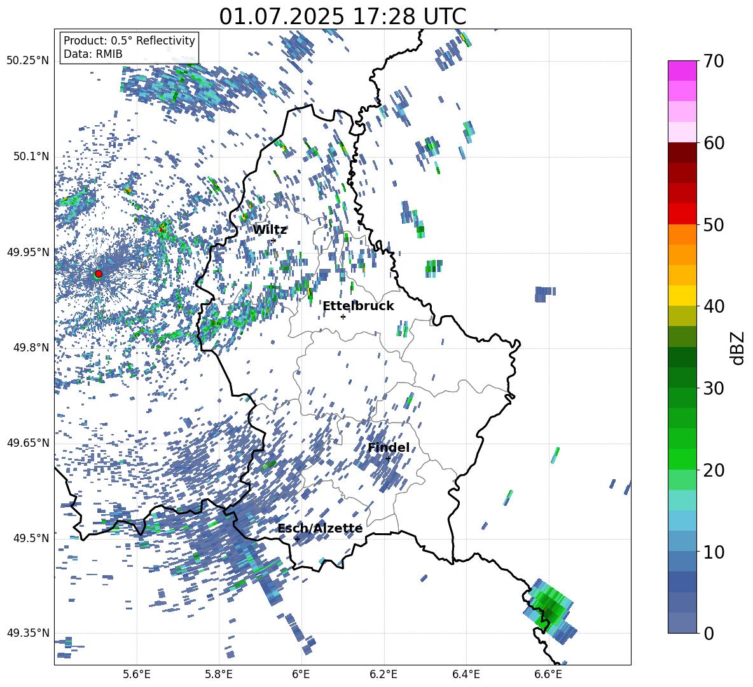Click the Wiltz city label
The width and height of the screenshot is (753, 687).
270,230
